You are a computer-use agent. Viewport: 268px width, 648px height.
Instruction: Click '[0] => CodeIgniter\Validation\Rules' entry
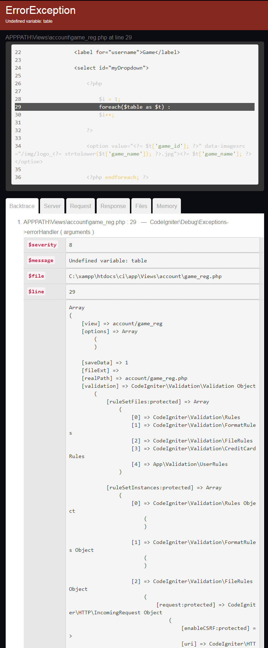click(x=186, y=417)
